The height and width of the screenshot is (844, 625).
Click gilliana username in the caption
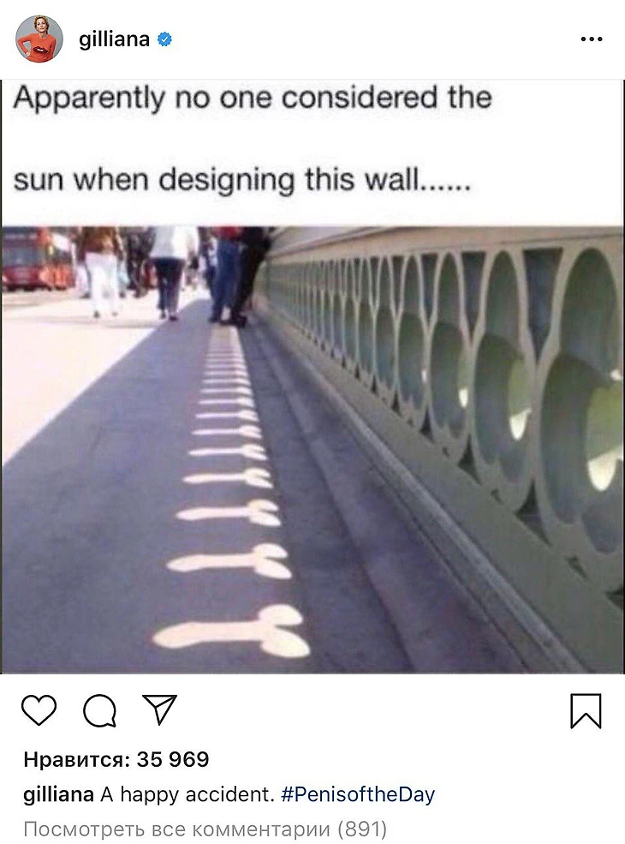point(58,794)
